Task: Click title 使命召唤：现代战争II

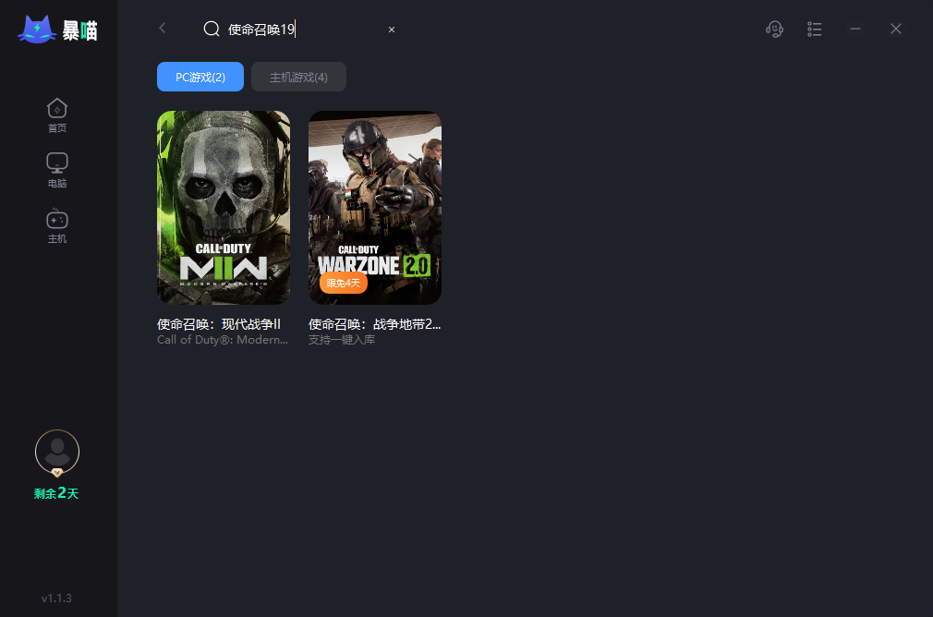Action: tap(219, 324)
